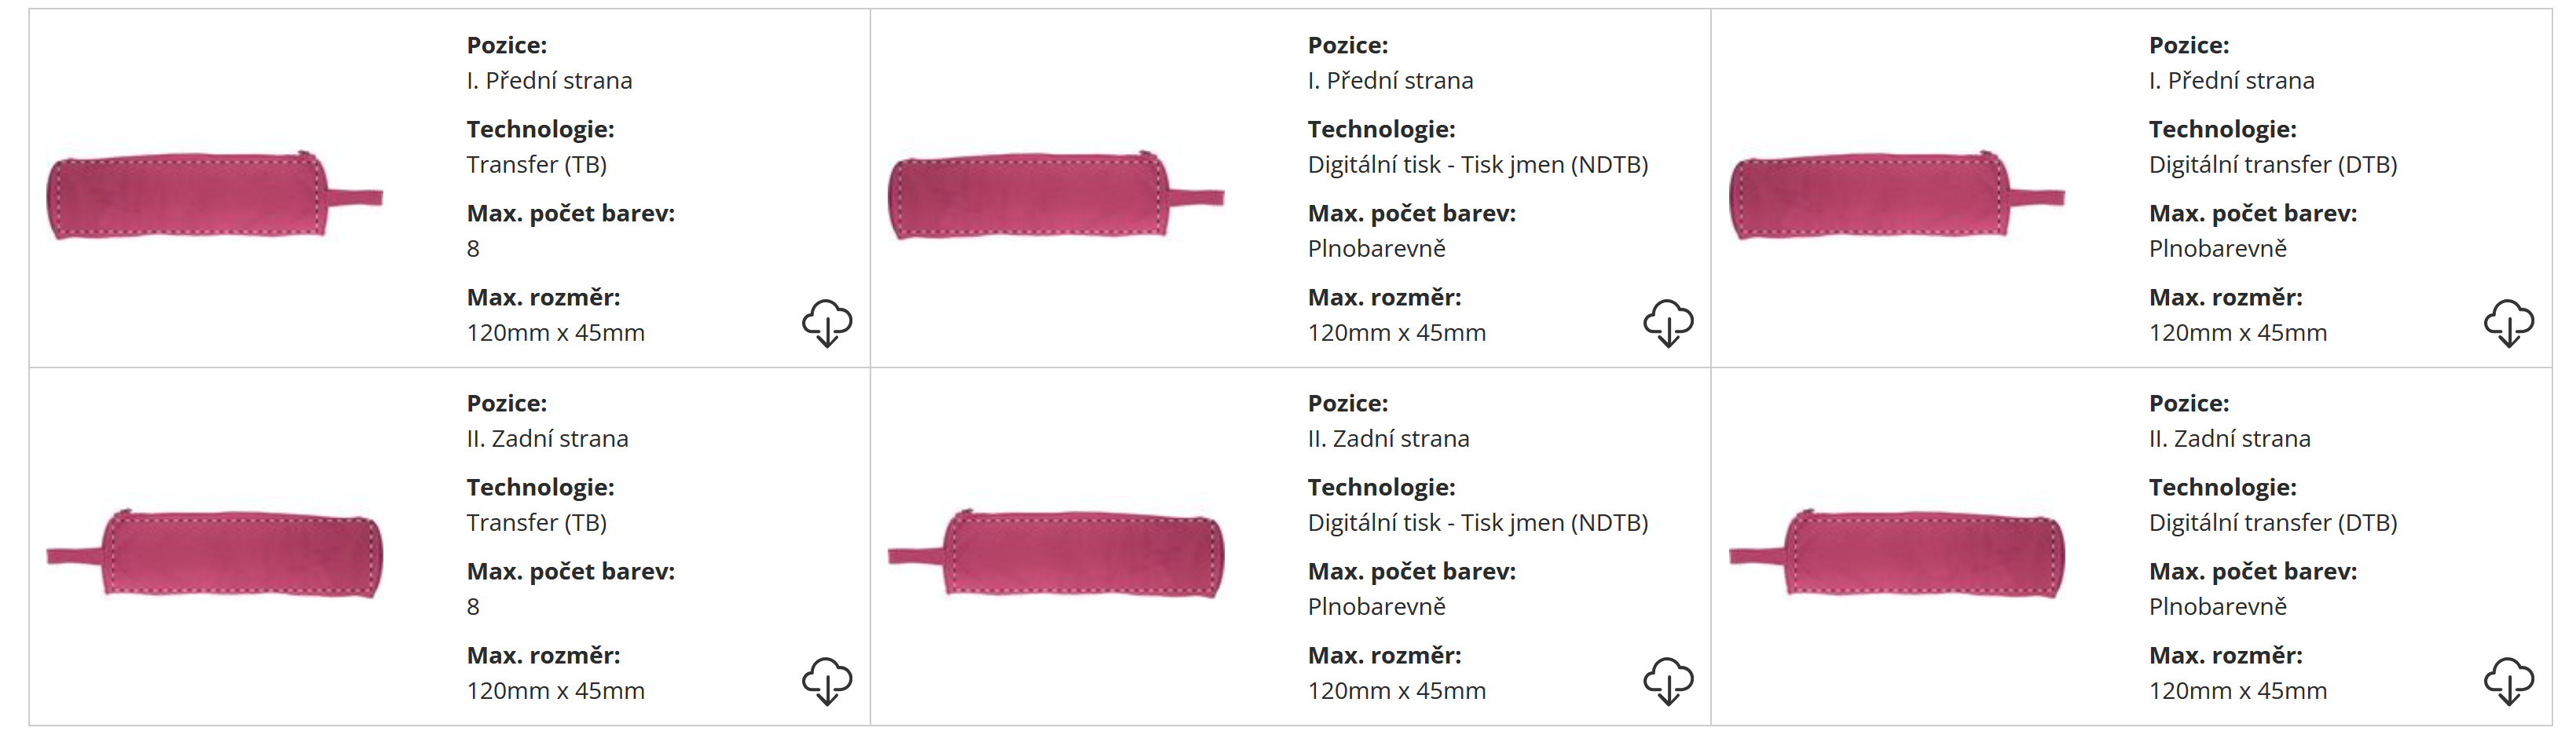This screenshot has height=735, width=2576.
Task: Download template for front side Transfer (TB)
Action: (x=826, y=322)
